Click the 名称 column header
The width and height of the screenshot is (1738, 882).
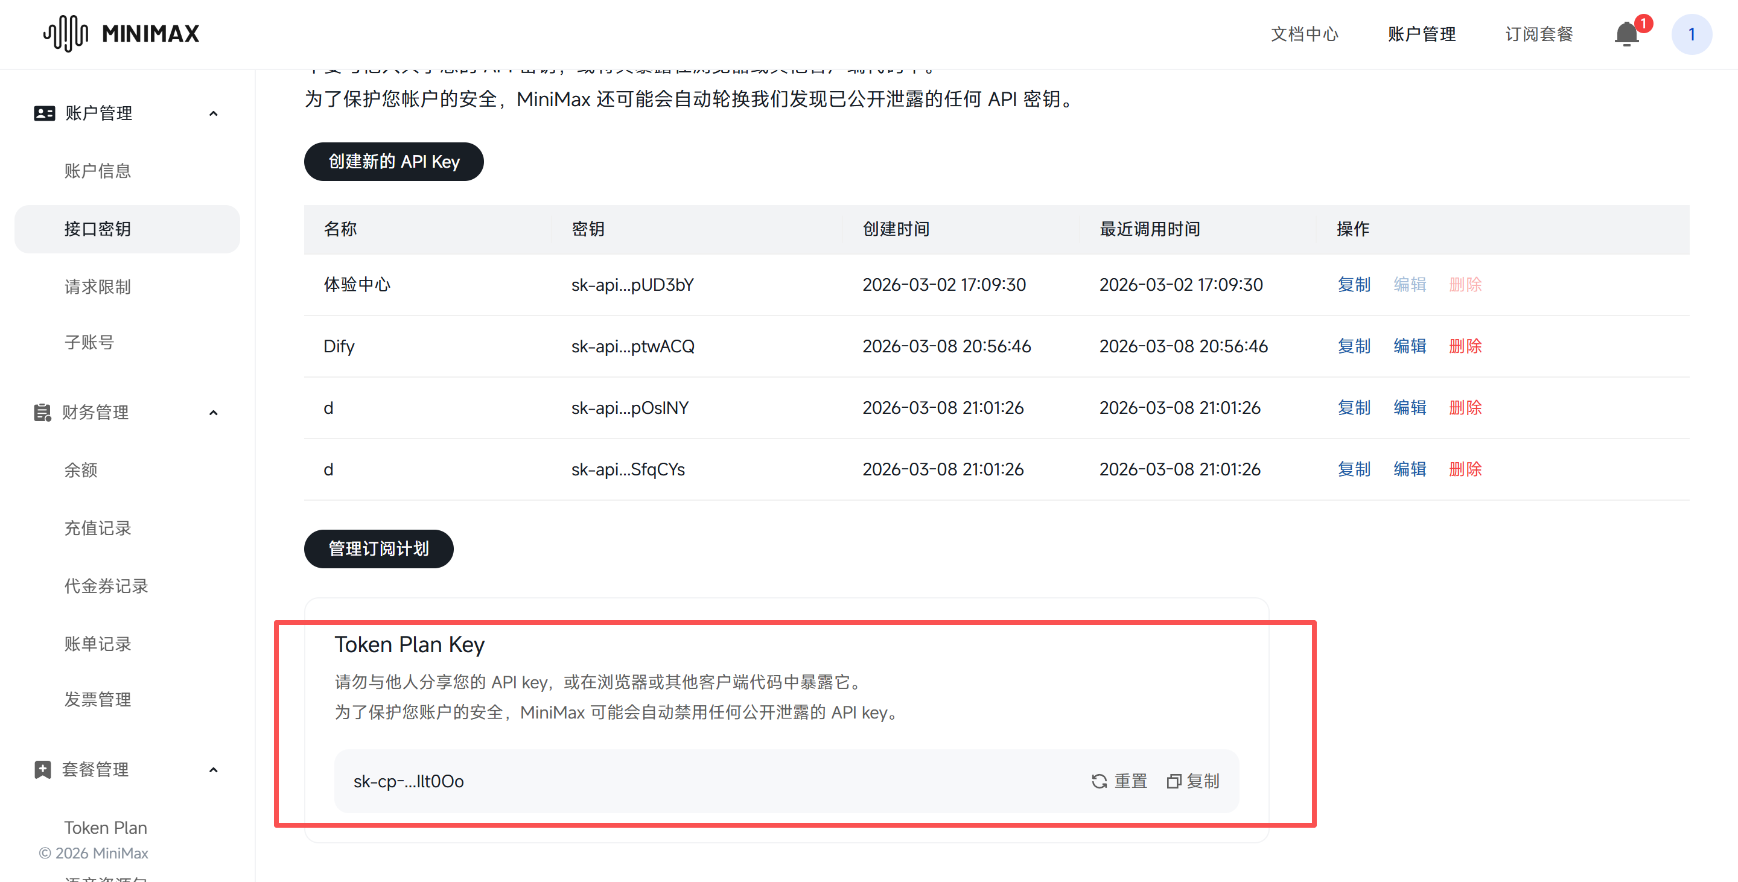pos(340,229)
